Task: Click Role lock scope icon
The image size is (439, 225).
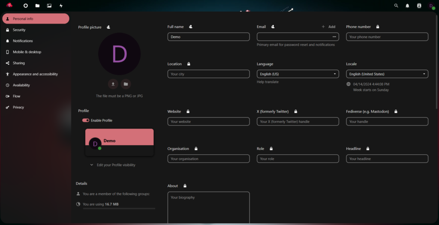Action: pyautogui.click(x=271, y=149)
